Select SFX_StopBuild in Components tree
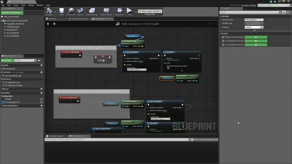The height and width of the screenshot is (164, 292). click(x=12, y=33)
